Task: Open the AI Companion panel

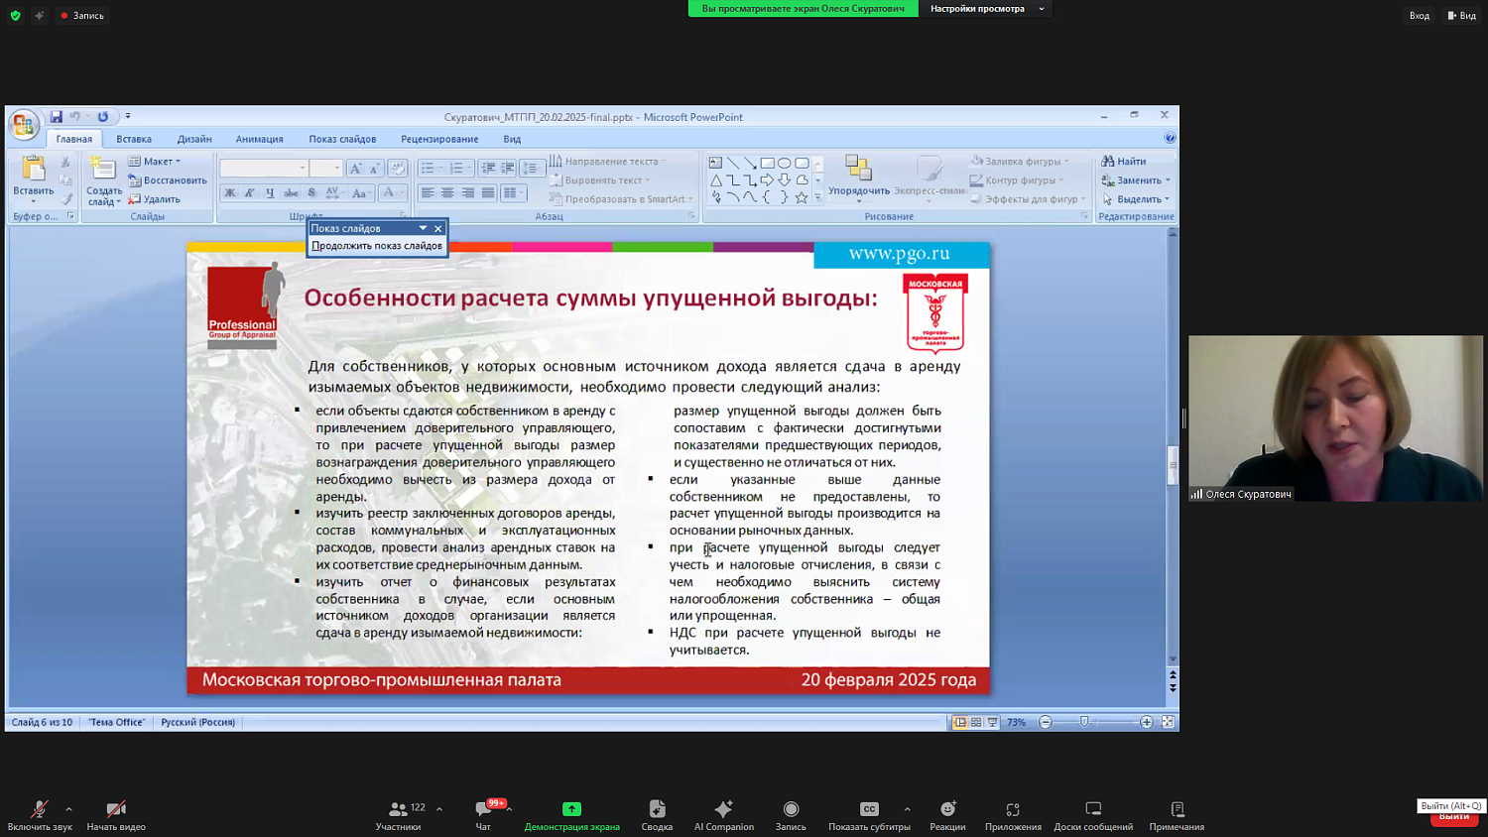Action: pos(723,810)
